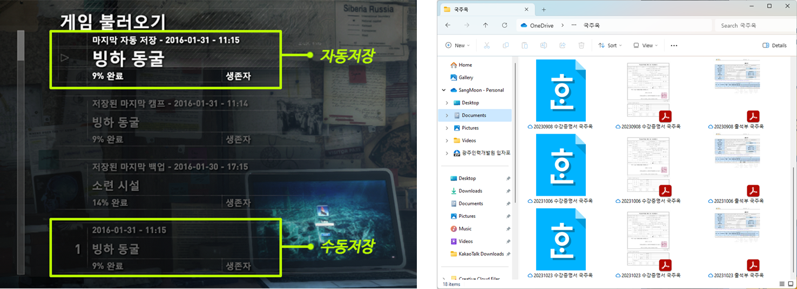Load manual save slot 1 빙하 동굴
797x289 pixels.
(166, 247)
